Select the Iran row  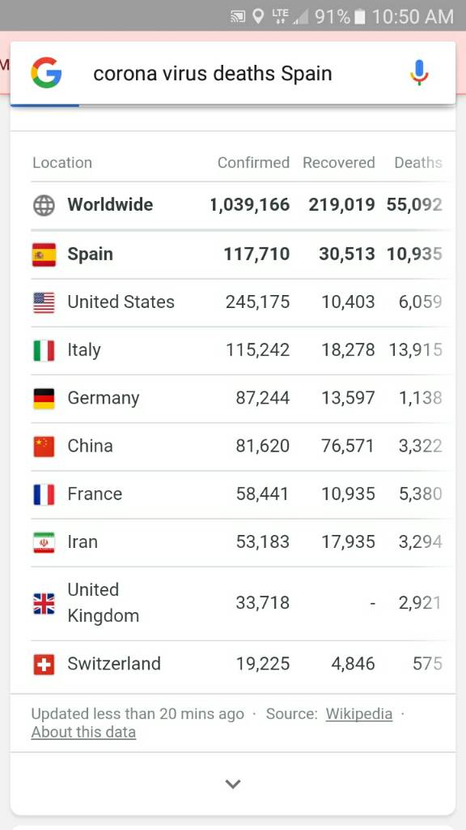click(237, 542)
